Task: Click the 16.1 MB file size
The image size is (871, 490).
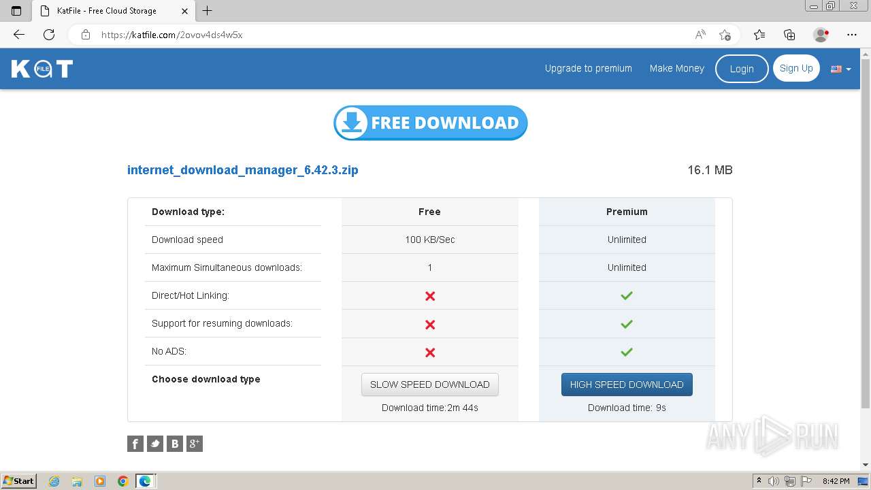Action: [710, 170]
